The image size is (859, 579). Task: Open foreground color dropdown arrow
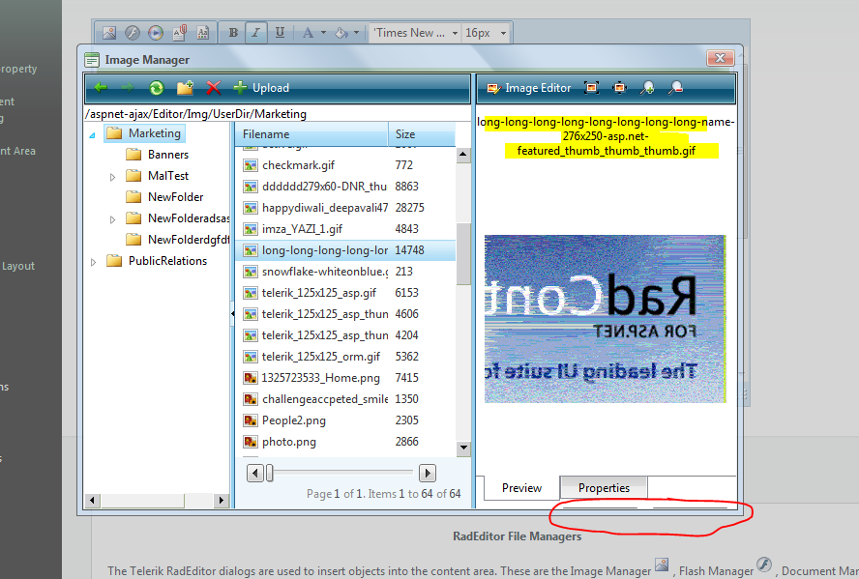pyautogui.click(x=323, y=33)
